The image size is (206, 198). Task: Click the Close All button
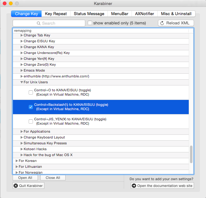(53, 178)
